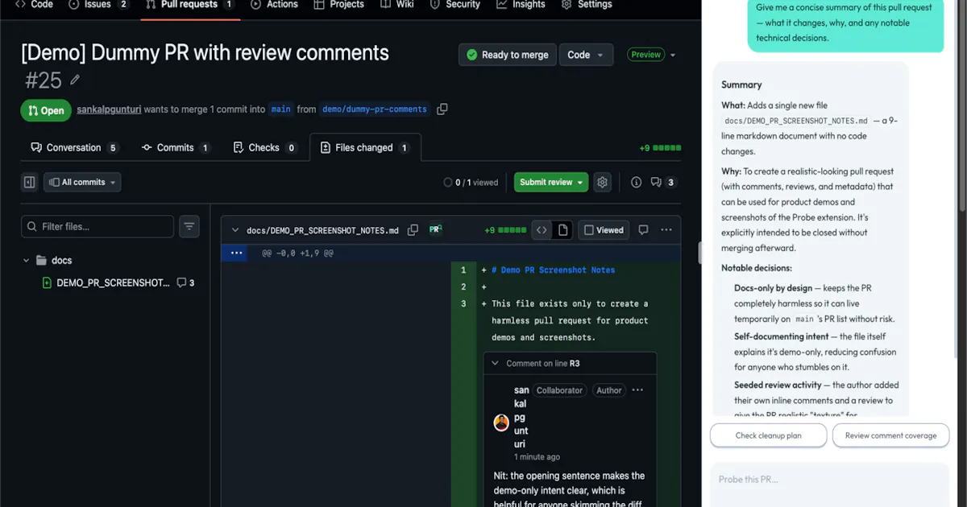Copy file path of DEMO_PR_SCREENSHOT_NOTES.md
967x507 pixels.
point(413,230)
